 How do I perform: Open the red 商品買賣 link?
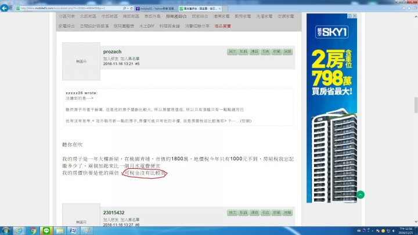click(222, 26)
